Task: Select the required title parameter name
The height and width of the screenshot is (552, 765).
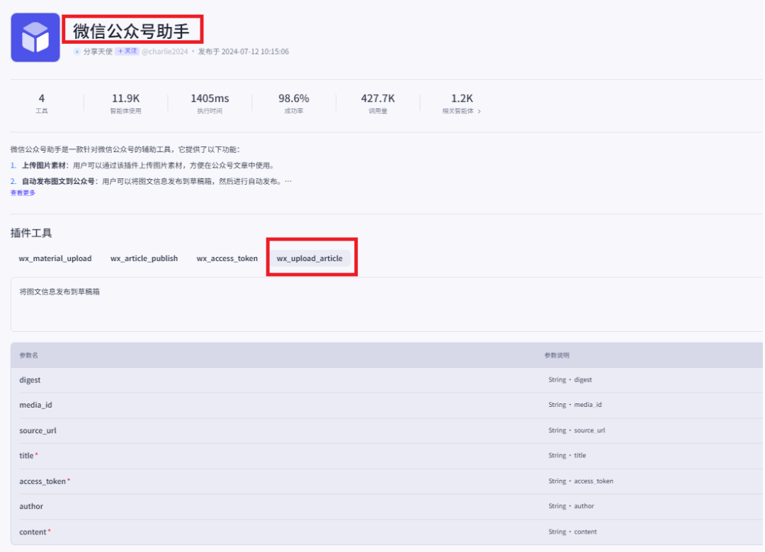Action: pos(28,456)
